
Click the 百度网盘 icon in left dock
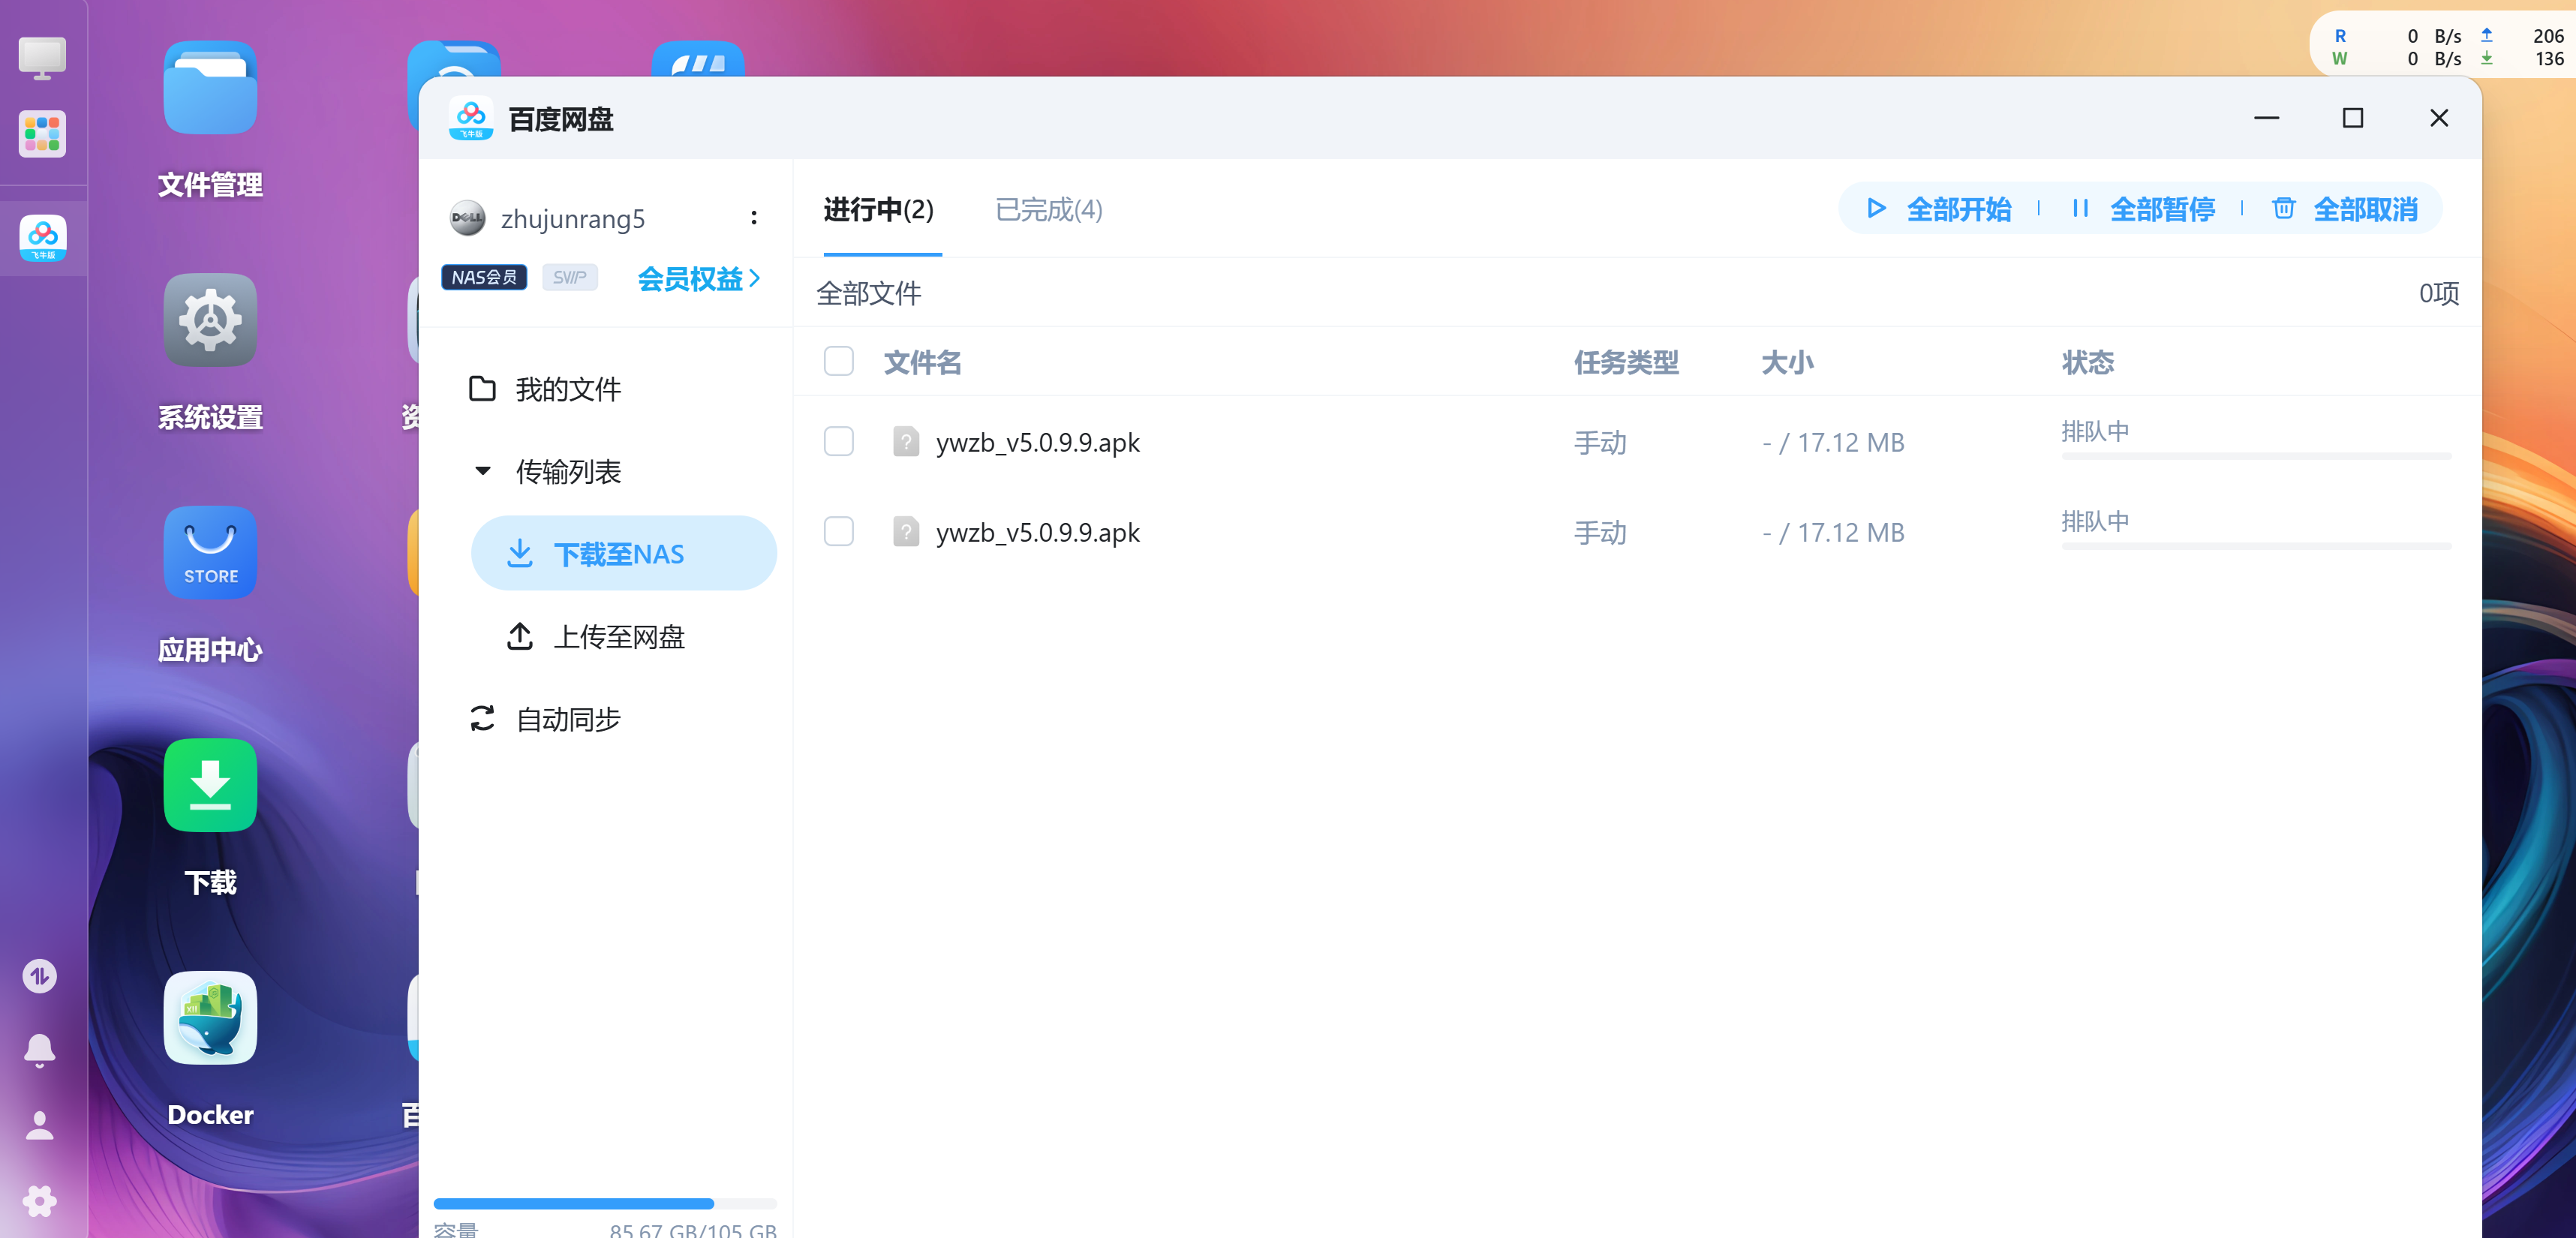[42, 237]
